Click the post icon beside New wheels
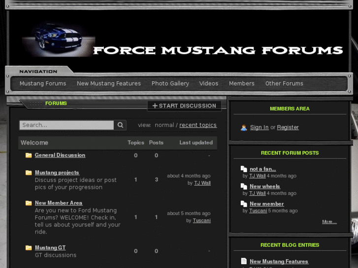 [244, 186]
